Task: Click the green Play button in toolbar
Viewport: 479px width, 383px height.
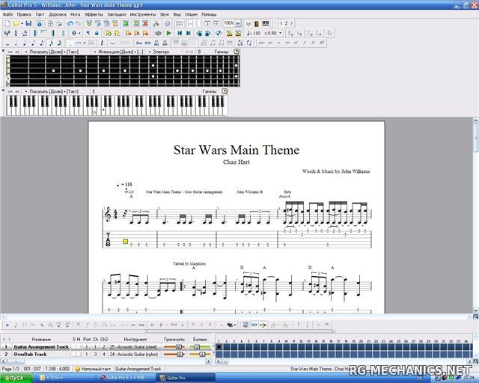Action: click(x=168, y=33)
